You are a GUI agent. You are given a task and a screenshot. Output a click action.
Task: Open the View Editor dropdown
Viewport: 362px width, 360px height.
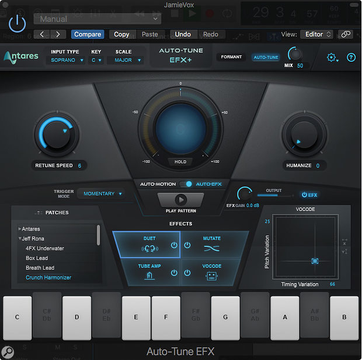(318, 34)
